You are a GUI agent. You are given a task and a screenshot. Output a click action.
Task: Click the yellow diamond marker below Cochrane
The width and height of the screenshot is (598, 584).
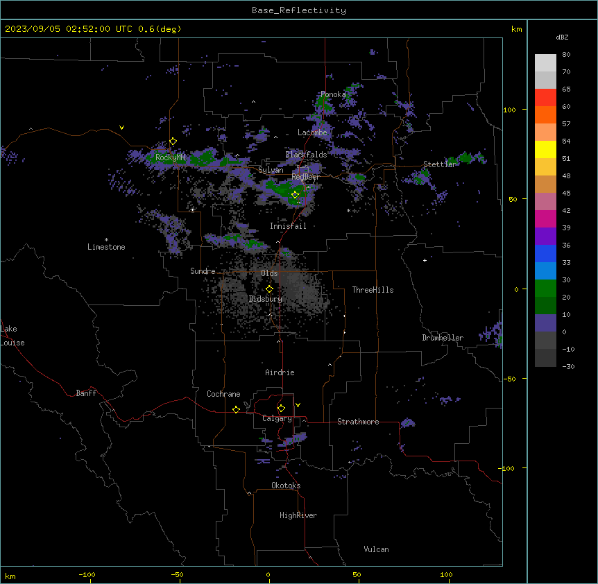point(236,409)
